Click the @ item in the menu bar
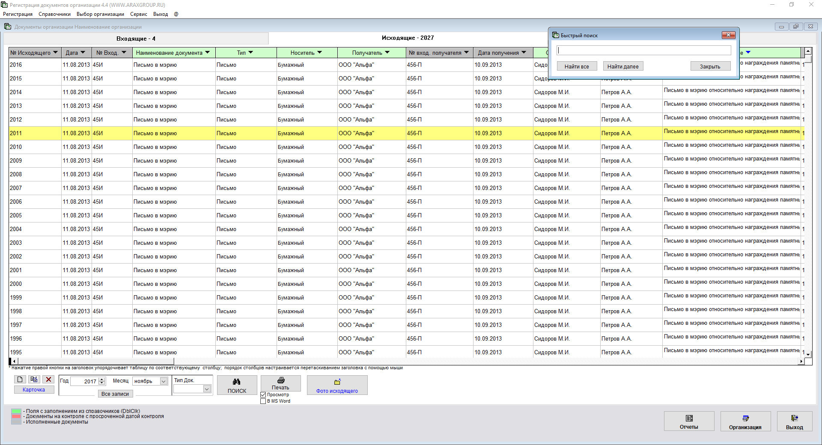The height and width of the screenshot is (445, 822). 176,14
